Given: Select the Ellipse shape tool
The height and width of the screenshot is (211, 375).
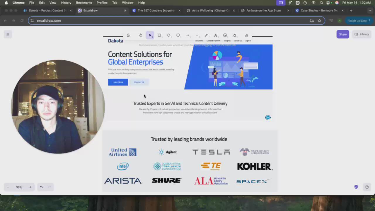Looking at the screenshot, I should tap(178, 35).
